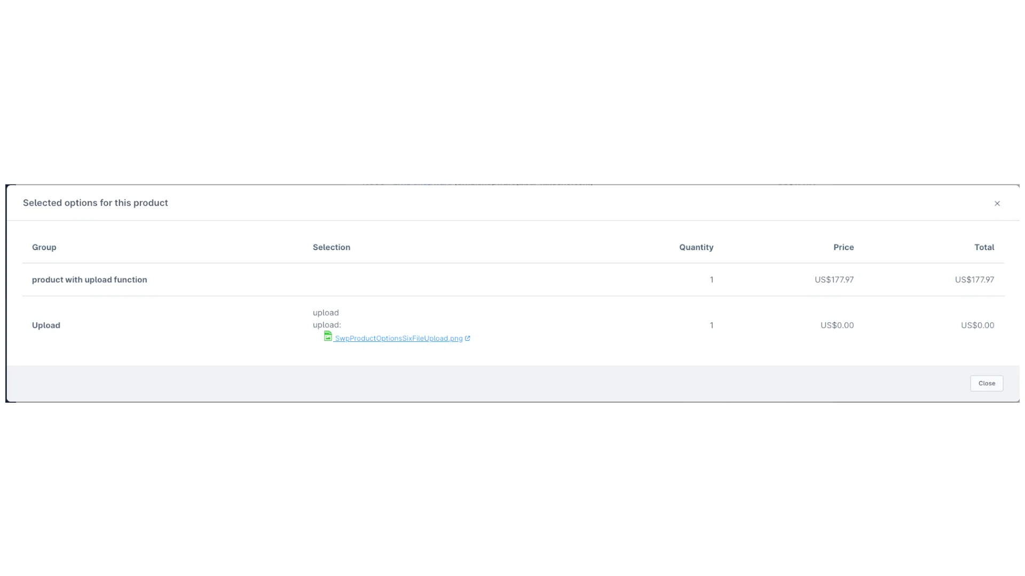This screenshot has width=1025, height=576.
Task: Click the Quantity column header
Action: [696, 247]
